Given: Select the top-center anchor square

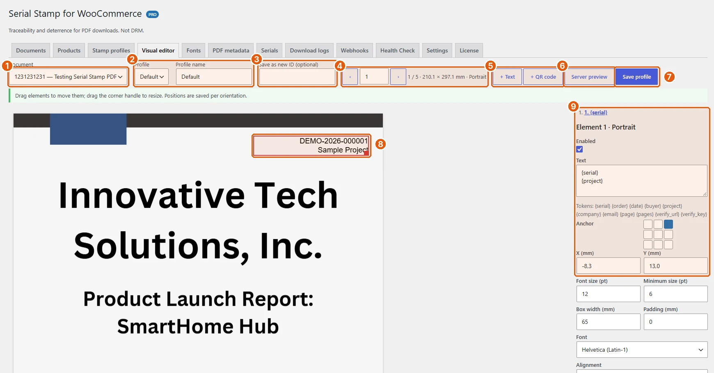Looking at the screenshot, I should [x=658, y=224].
